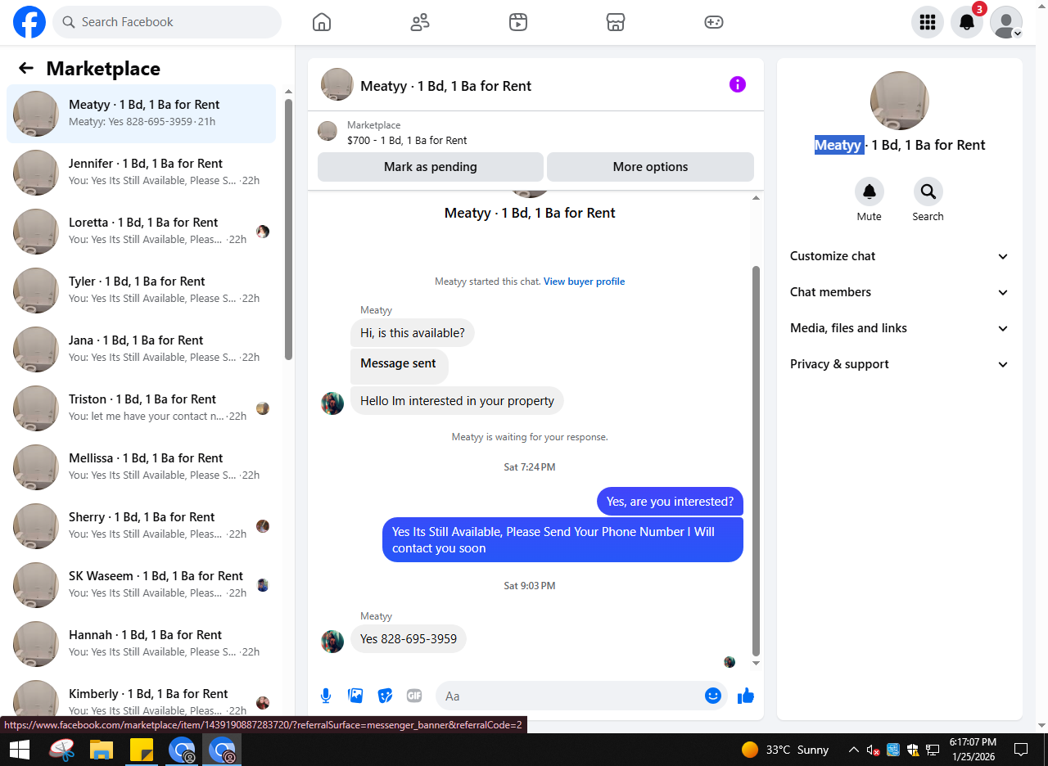
Task: Open Kimberly's rental conversation
Action: (x=141, y=696)
